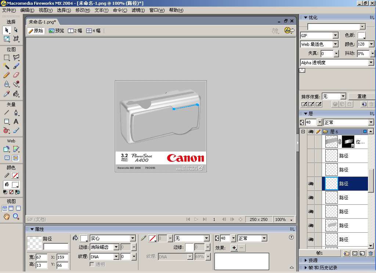Collapse the 层 panel

pos(306,114)
